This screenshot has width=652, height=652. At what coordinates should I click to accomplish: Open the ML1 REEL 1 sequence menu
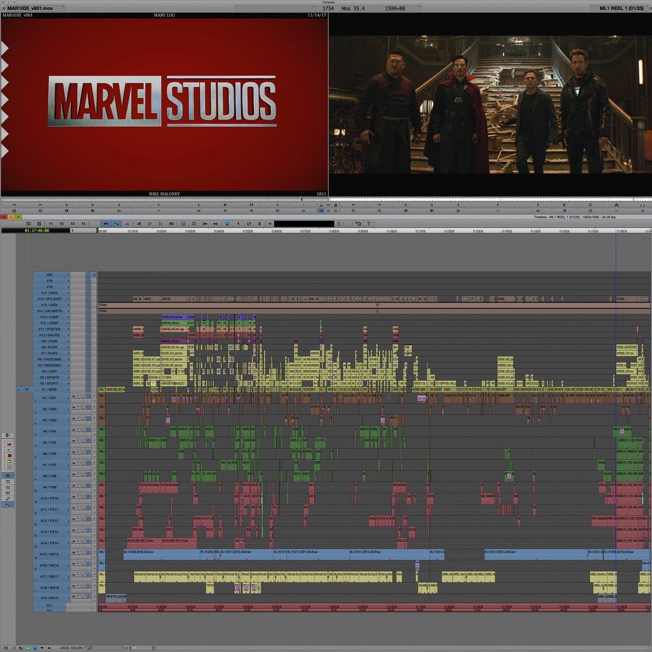click(x=621, y=8)
